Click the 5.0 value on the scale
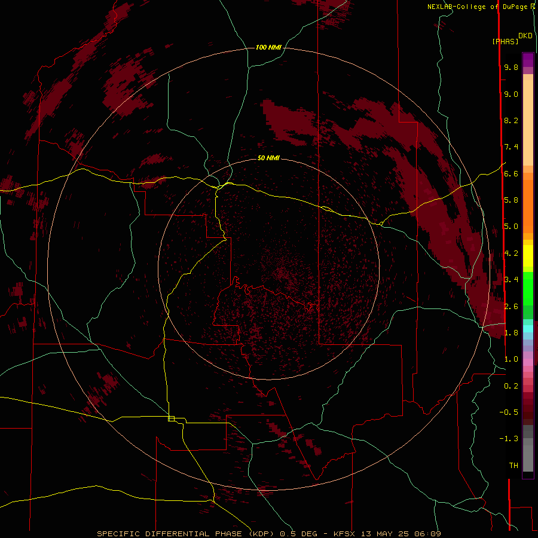Screen dimensions: 538x538 [x=511, y=227]
